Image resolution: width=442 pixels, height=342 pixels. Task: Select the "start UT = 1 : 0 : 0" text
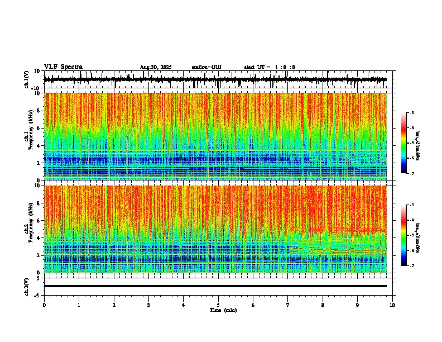(270, 67)
